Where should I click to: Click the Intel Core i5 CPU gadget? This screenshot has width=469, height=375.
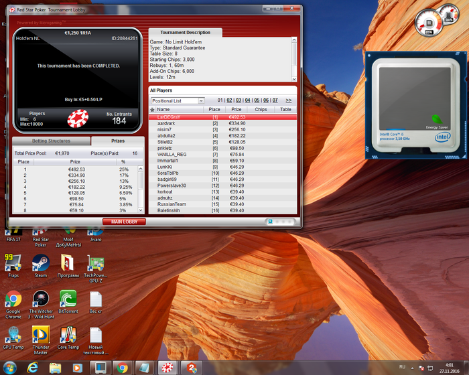point(416,105)
